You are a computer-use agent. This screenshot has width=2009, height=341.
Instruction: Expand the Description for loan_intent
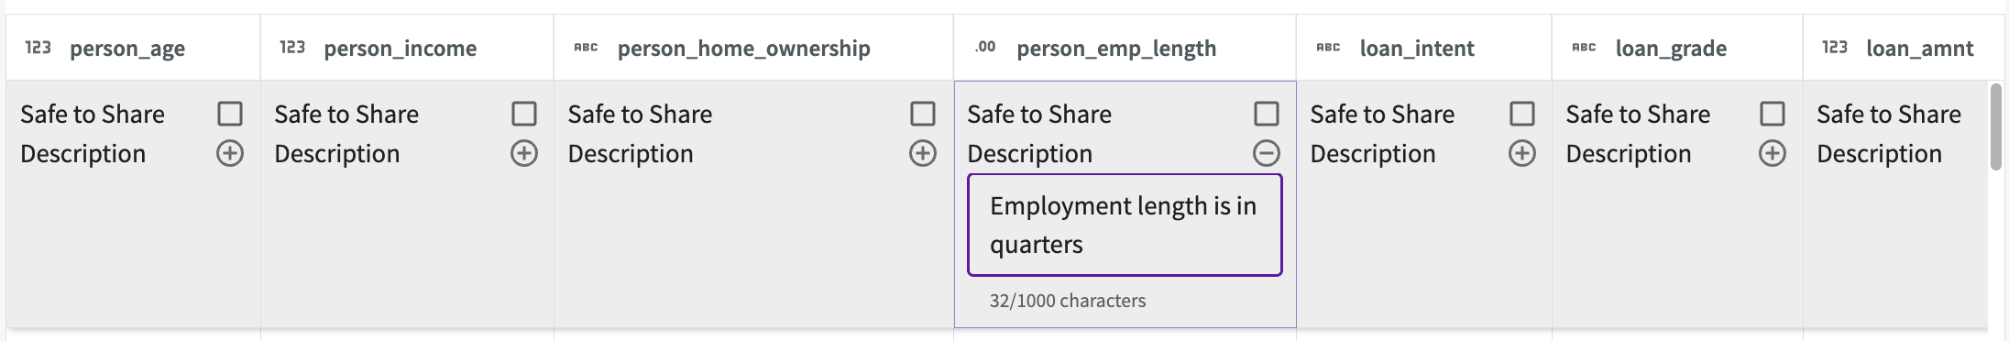tap(1522, 153)
